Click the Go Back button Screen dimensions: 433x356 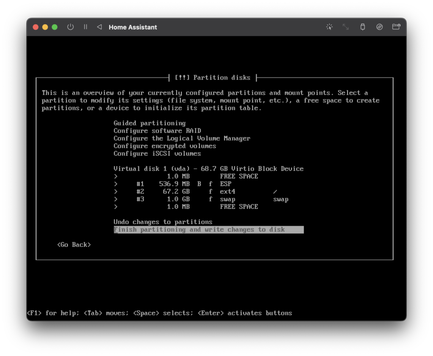click(x=74, y=245)
